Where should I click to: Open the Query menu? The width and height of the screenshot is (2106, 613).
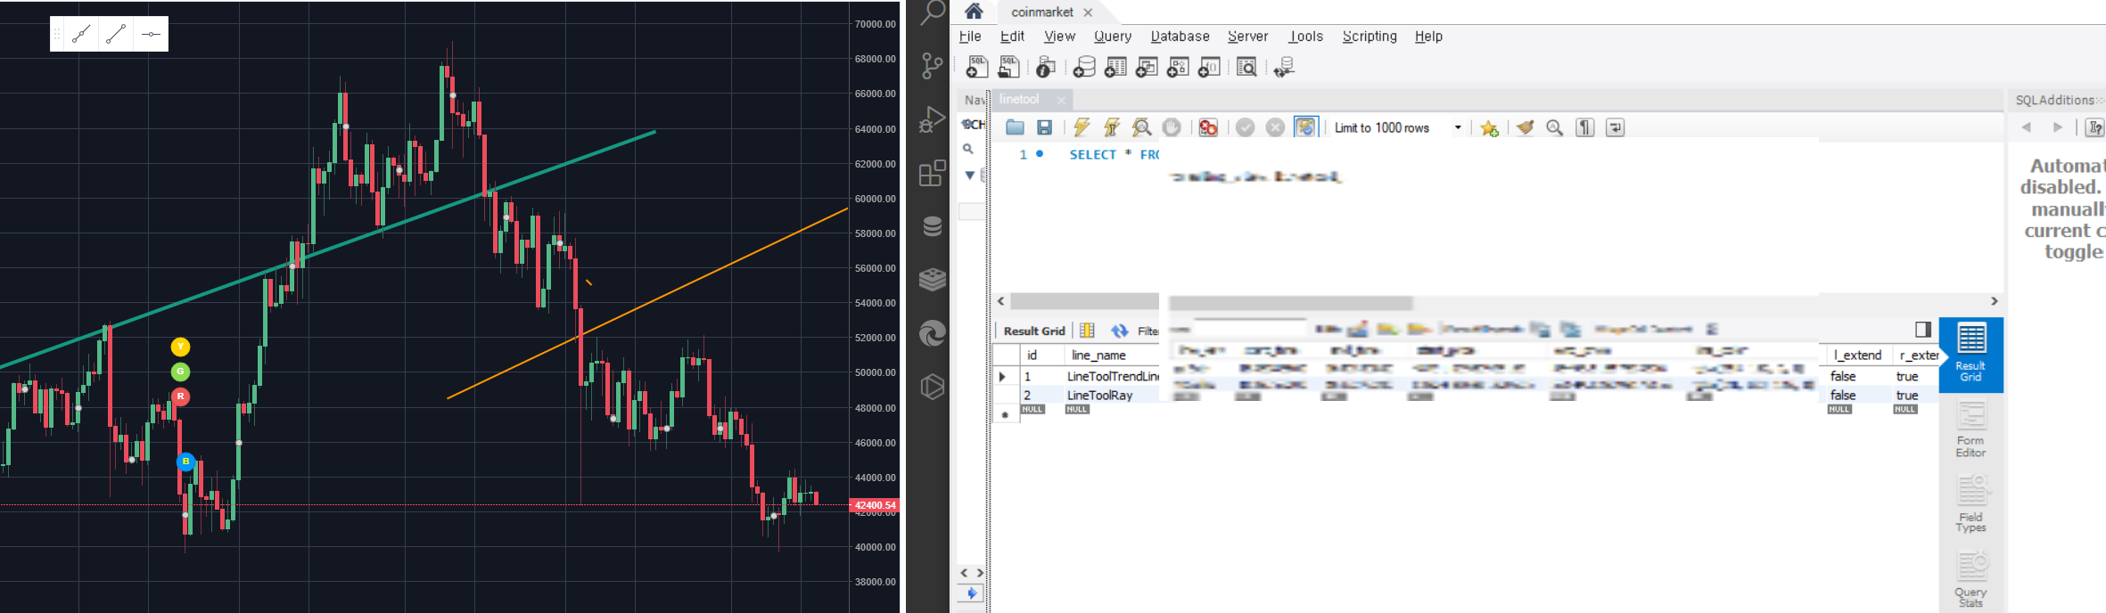click(x=1113, y=37)
